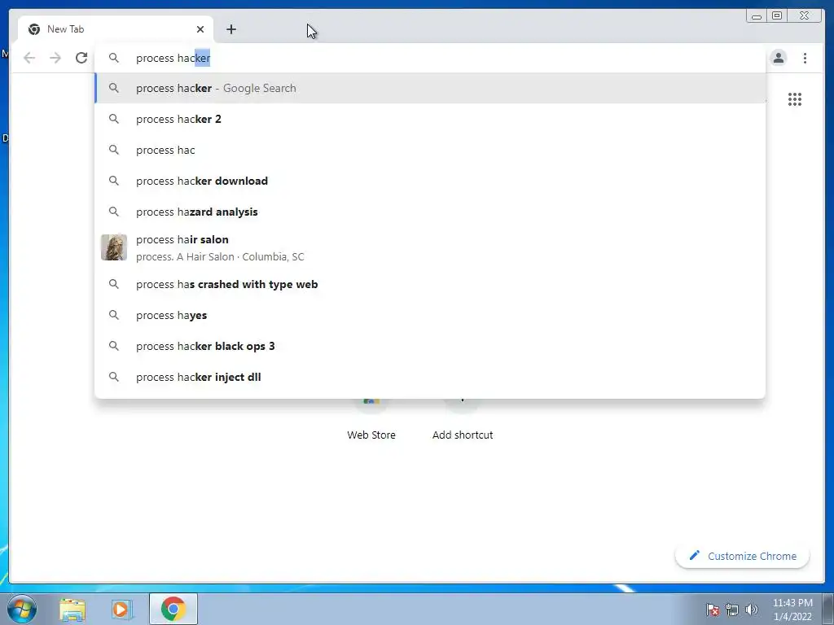Open the Chrome profile avatar icon
The image size is (834, 625).
pos(778,58)
